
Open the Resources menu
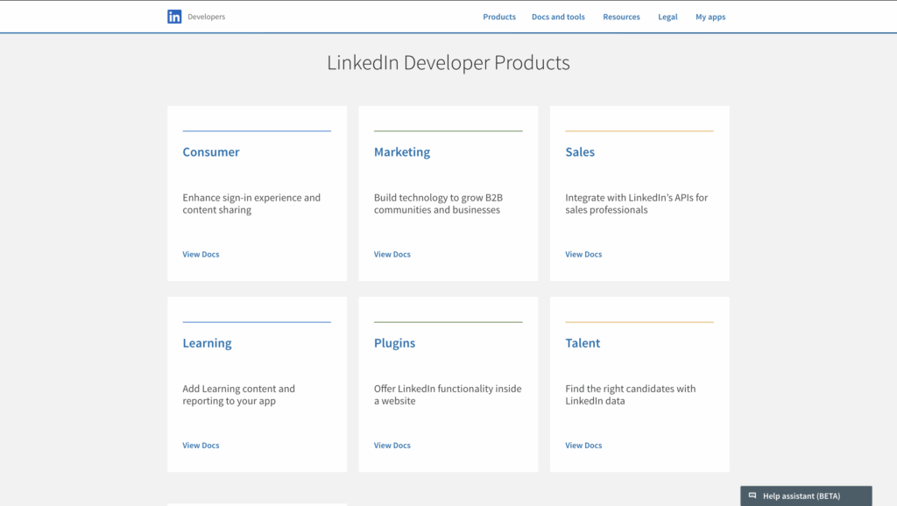pos(621,16)
